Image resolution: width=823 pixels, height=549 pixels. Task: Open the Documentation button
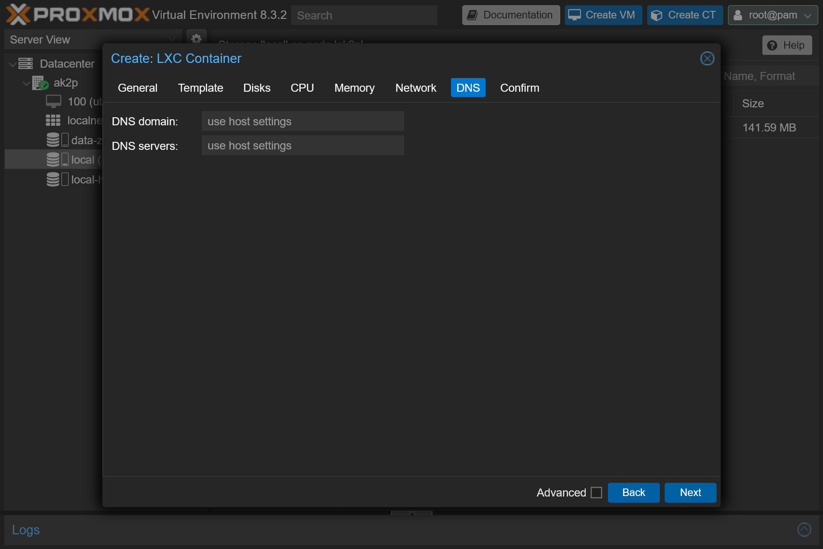click(x=511, y=15)
